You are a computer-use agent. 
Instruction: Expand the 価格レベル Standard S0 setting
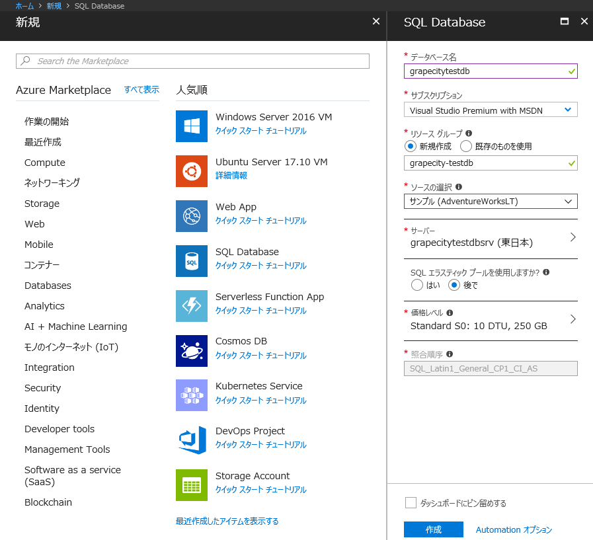(x=491, y=321)
